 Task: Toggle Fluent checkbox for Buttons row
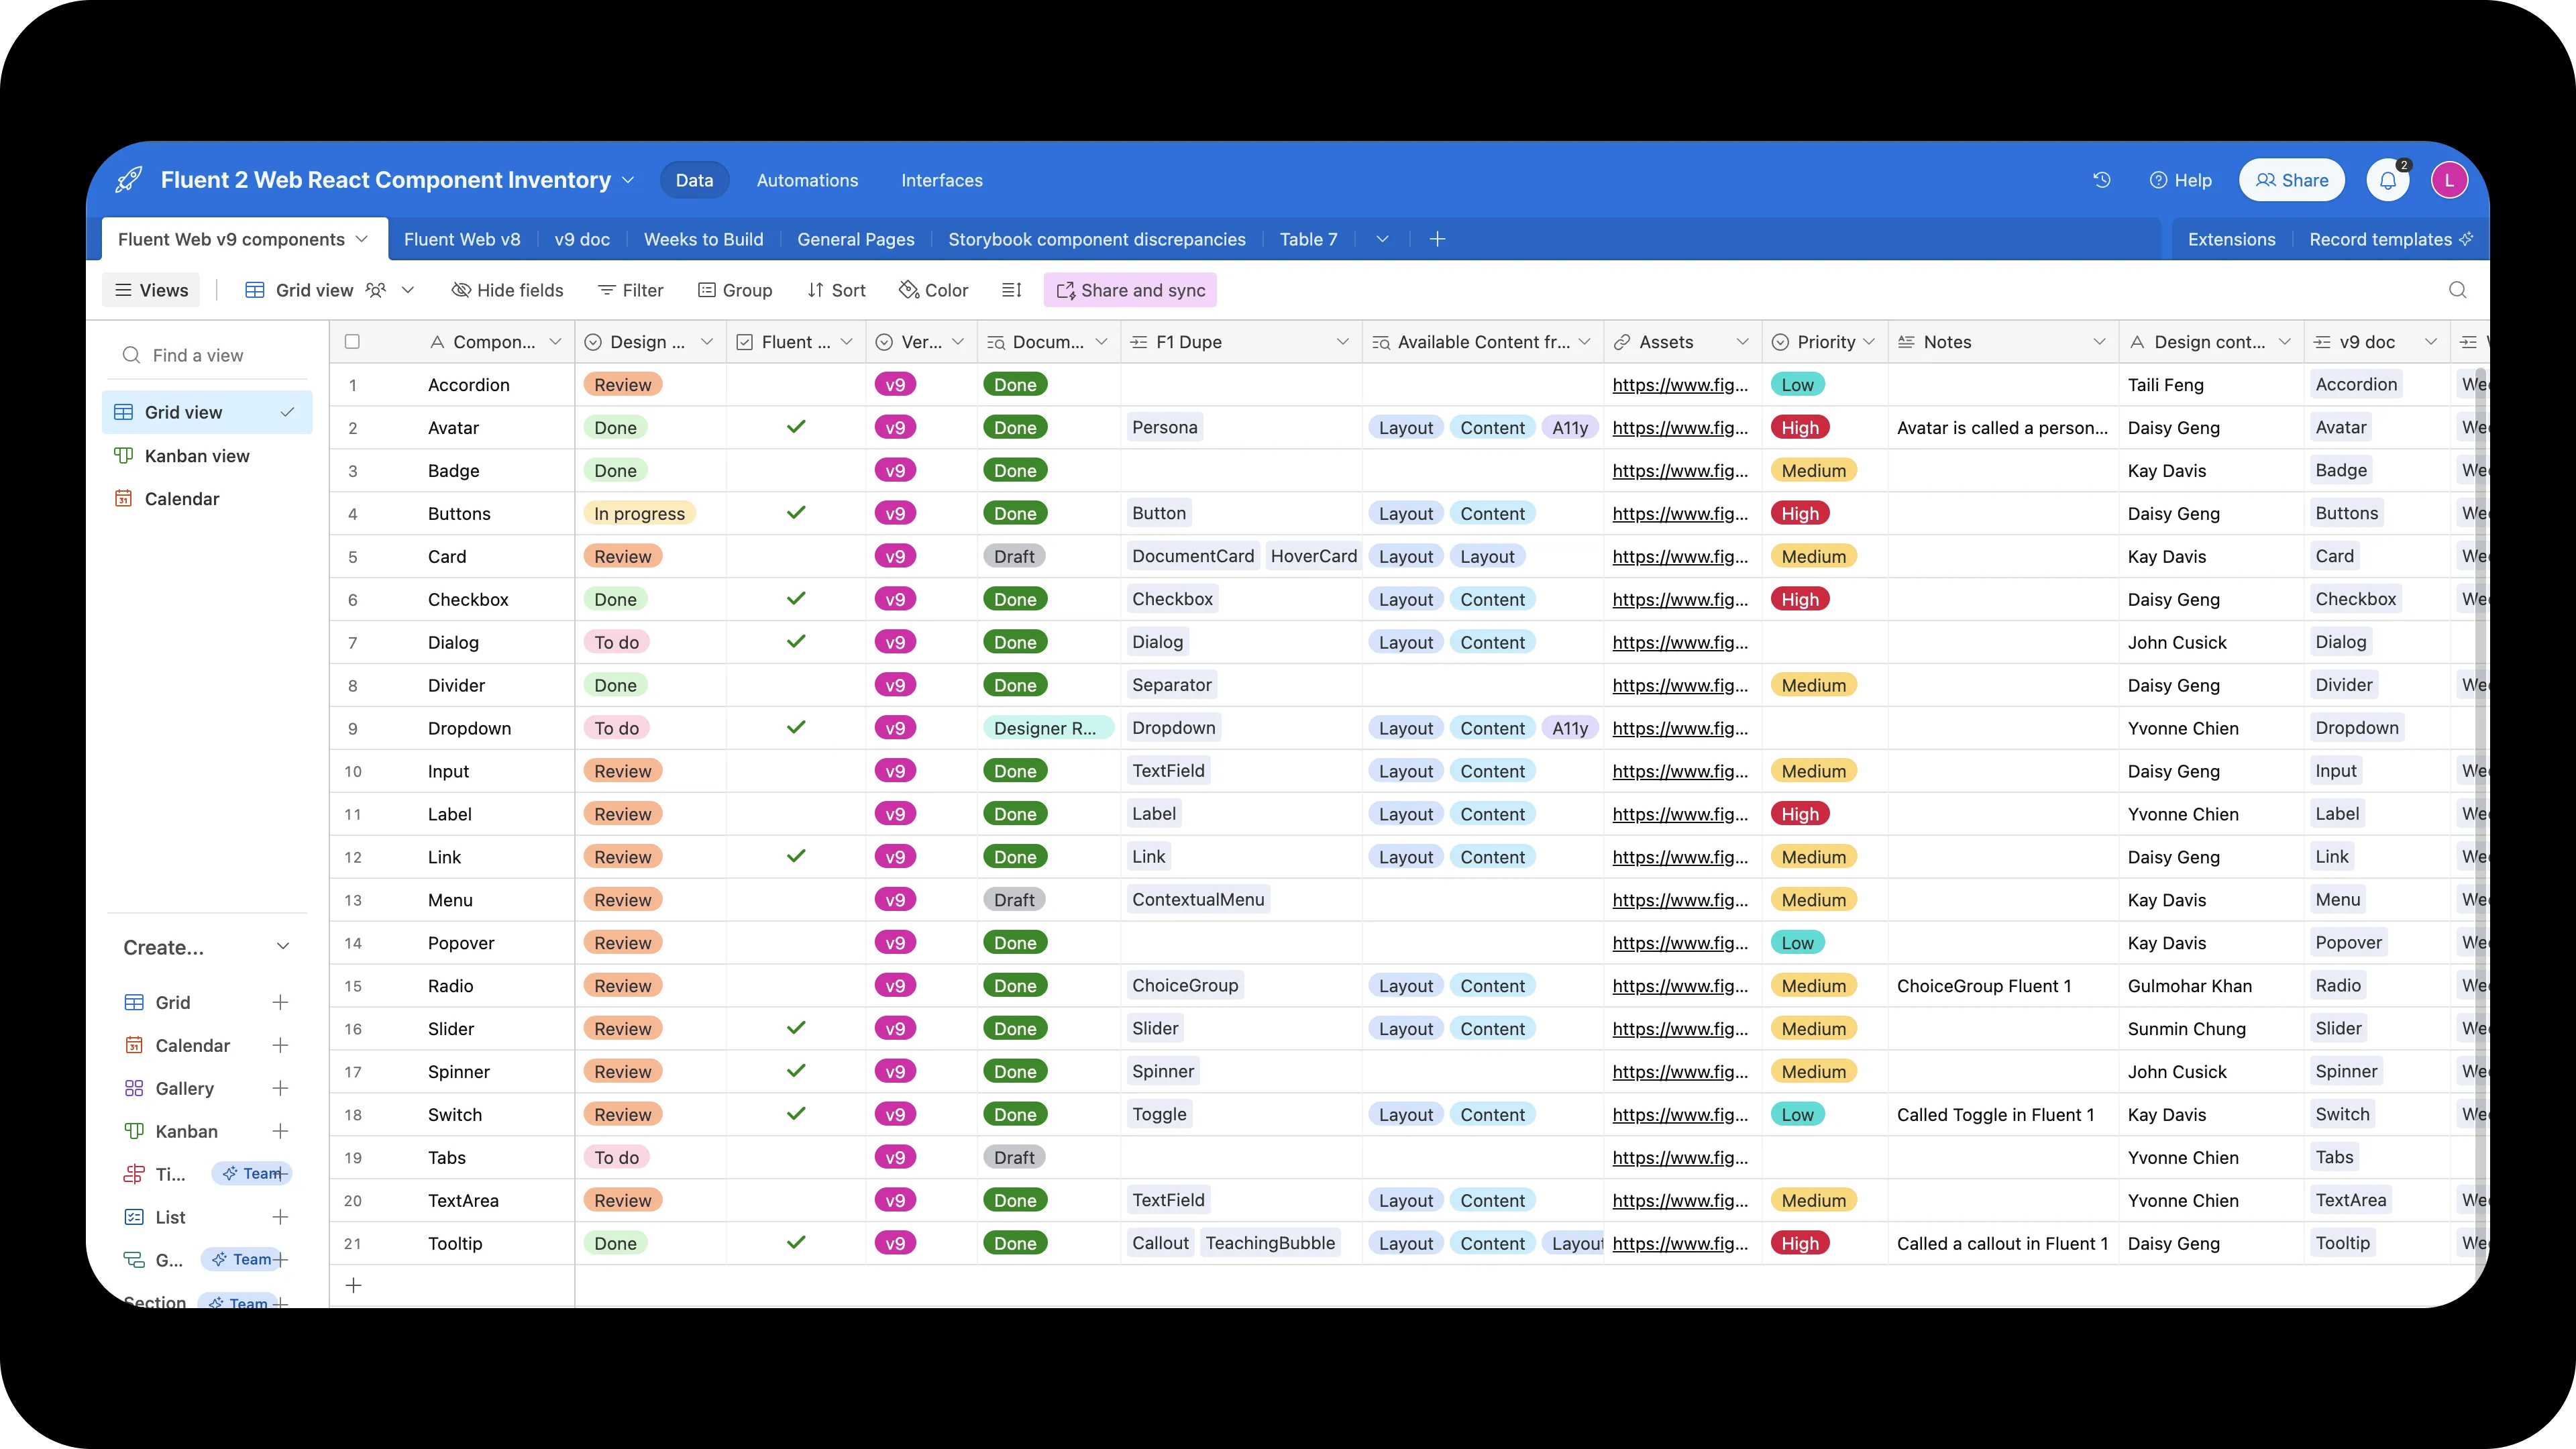(x=796, y=513)
